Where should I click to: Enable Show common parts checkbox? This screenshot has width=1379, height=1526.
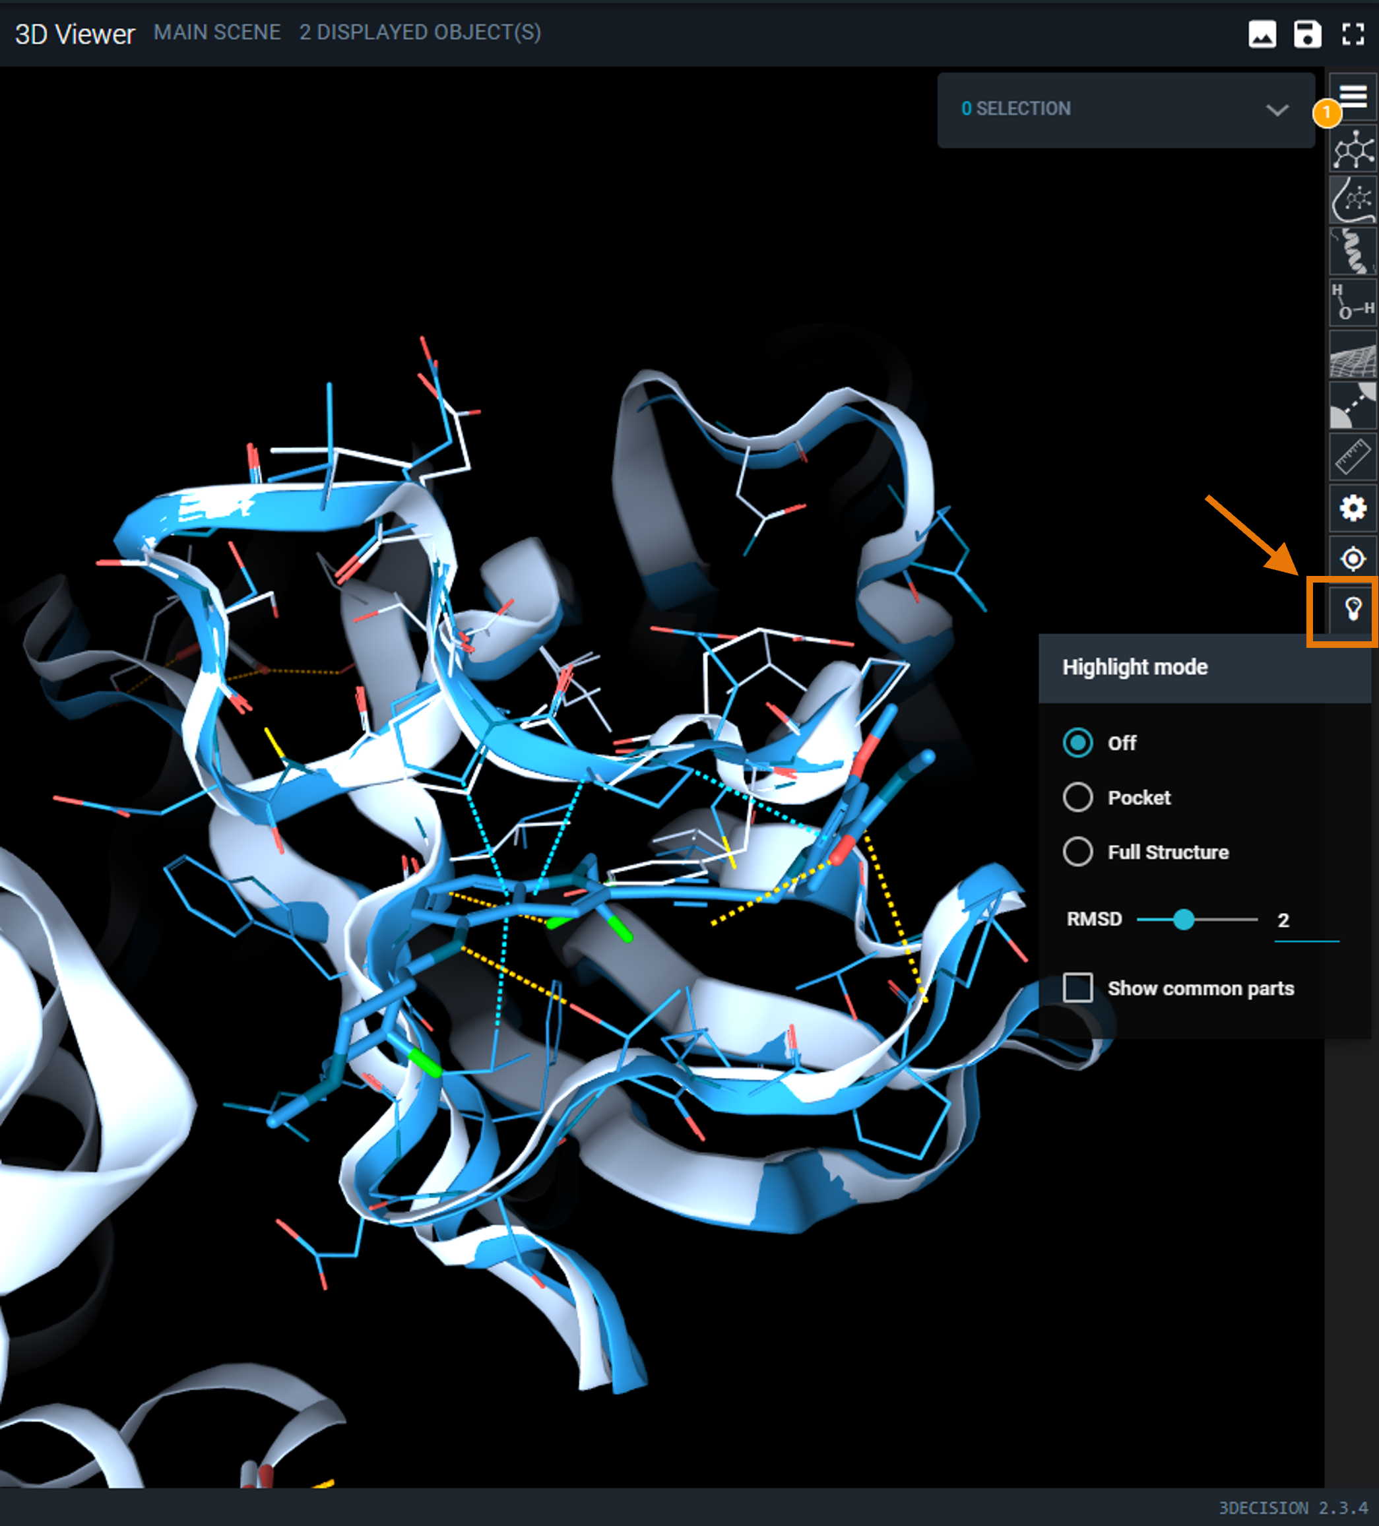click(x=1077, y=988)
